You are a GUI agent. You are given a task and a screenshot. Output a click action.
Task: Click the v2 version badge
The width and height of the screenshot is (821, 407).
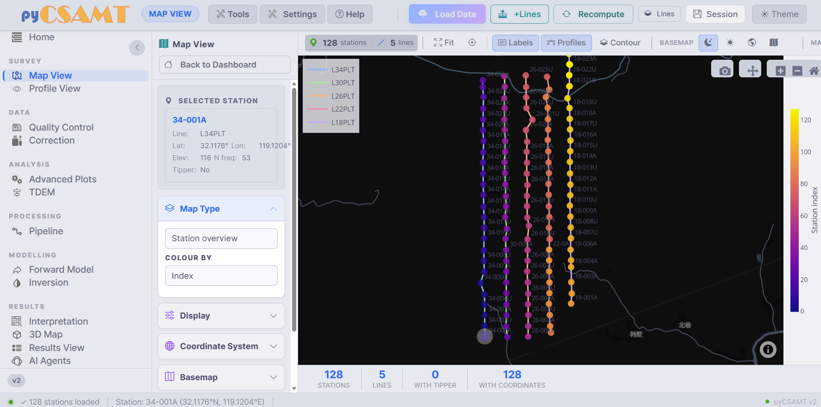pyautogui.click(x=17, y=381)
